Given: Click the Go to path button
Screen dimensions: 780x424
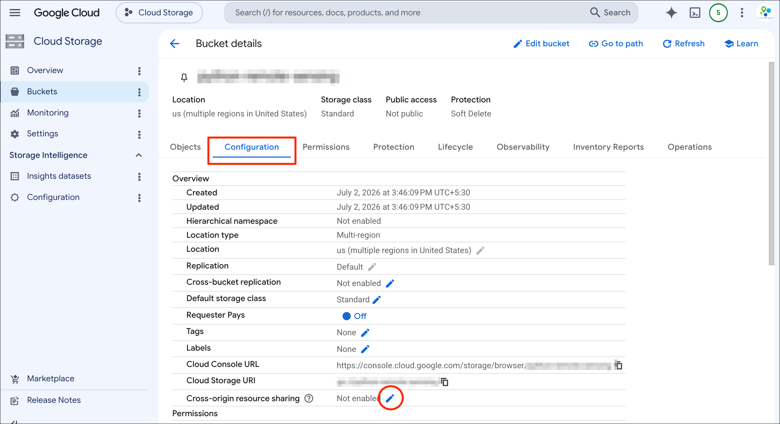Looking at the screenshot, I should click(616, 44).
